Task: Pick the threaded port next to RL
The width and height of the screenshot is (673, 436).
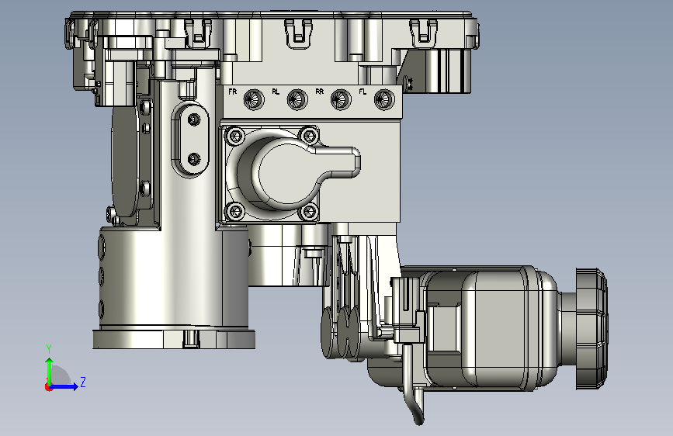Action: 297,99
